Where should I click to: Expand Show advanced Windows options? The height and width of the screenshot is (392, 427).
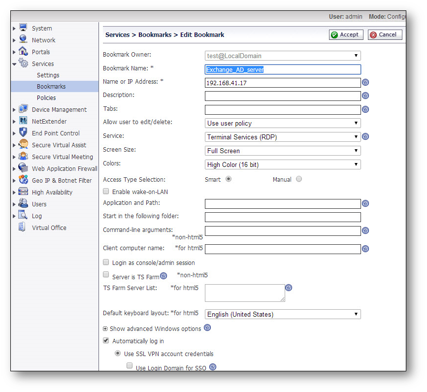(105, 328)
